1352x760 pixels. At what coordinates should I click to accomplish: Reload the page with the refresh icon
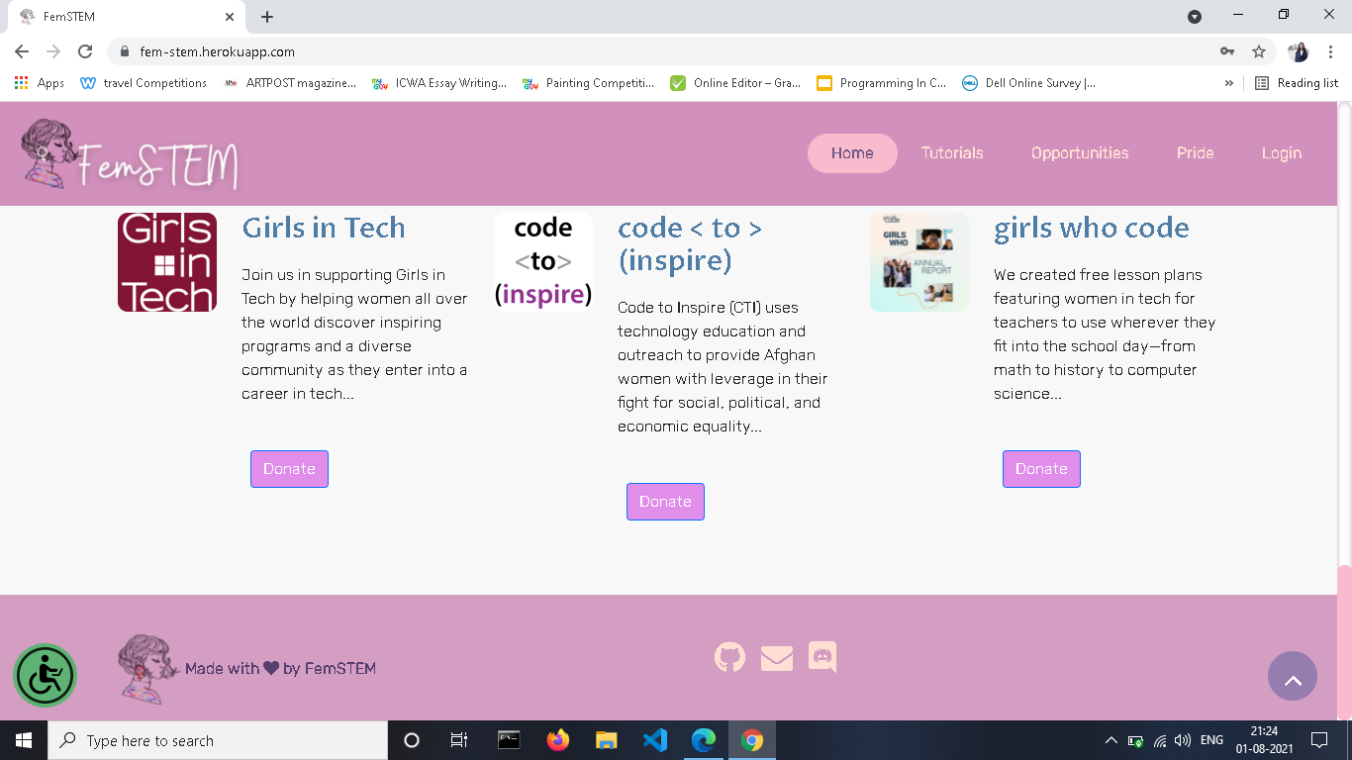pyautogui.click(x=85, y=51)
